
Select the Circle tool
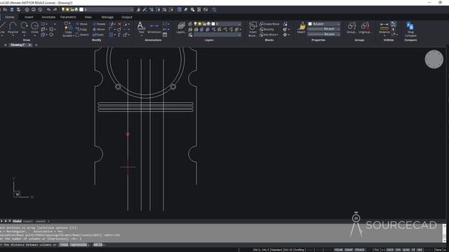[34, 28]
